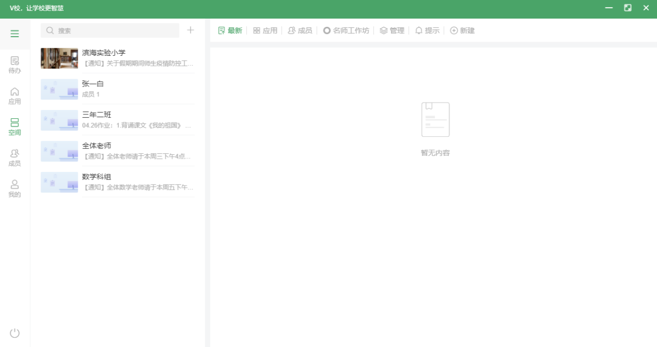Screen dimensions: 657x347
Task: Switch to the 名师工作坊 tab
Action: click(x=345, y=31)
